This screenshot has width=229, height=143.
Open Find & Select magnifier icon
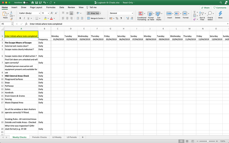[210, 13]
